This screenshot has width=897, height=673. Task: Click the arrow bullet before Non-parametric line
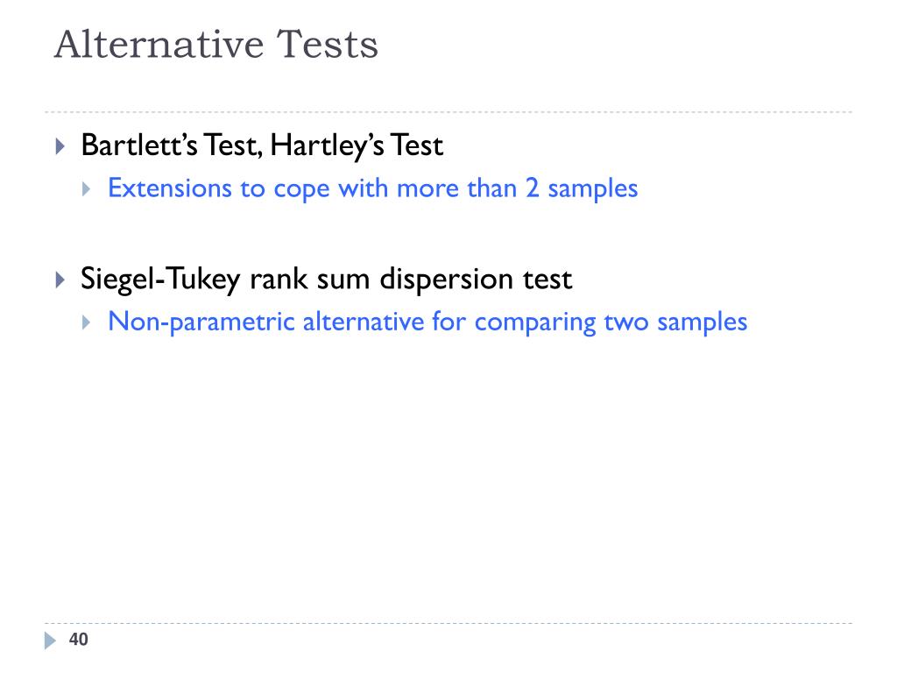coord(87,322)
